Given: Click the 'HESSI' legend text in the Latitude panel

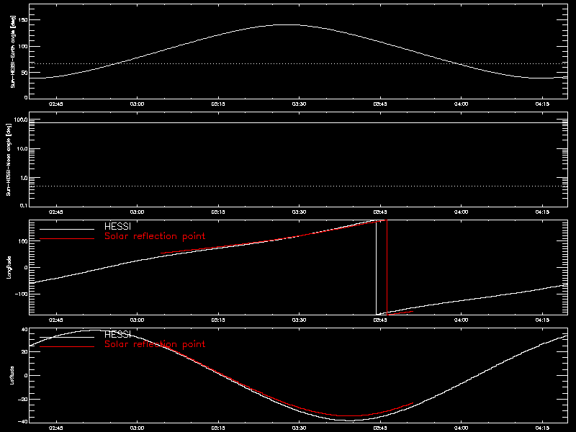Looking at the screenshot, I should click(x=117, y=335).
